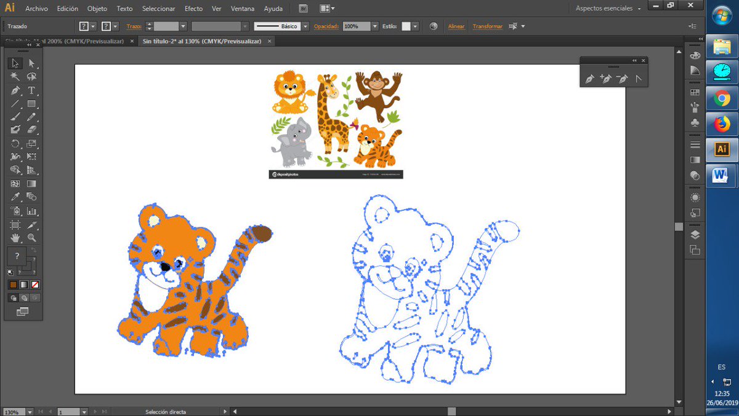Open the stroke color dropdown in control bar
Screen dimensions: 739x416
pos(116,26)
